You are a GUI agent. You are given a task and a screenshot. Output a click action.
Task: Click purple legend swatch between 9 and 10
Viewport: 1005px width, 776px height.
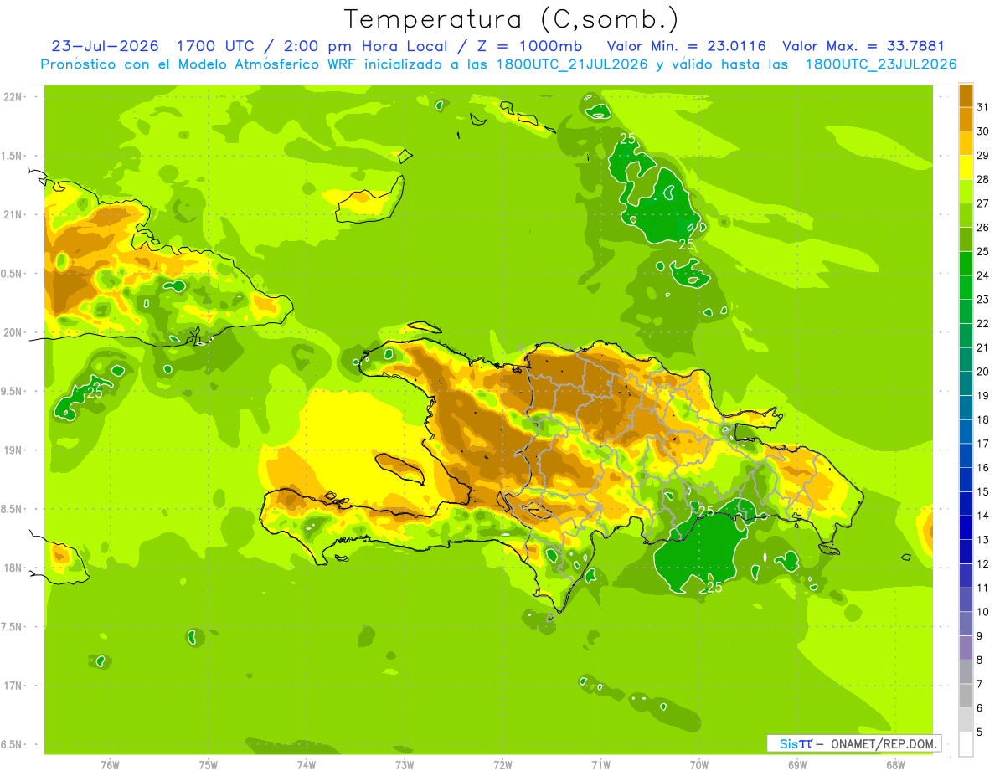(966, 624)
